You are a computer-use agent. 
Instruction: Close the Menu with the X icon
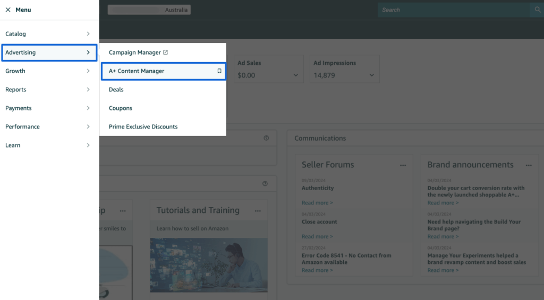[8, 10]
